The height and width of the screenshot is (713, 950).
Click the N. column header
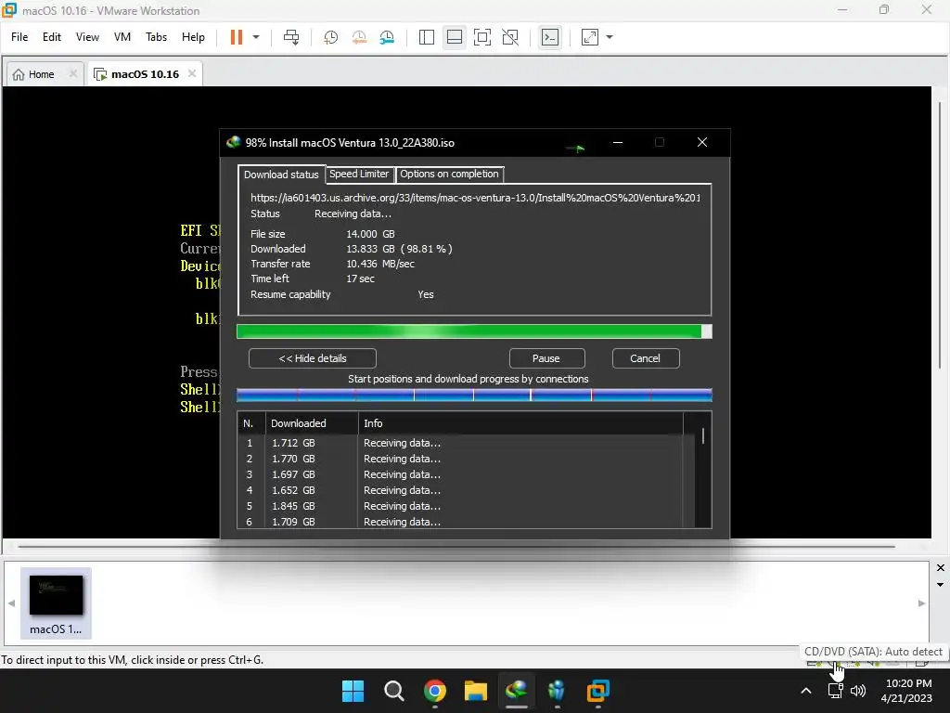click(x=251, y=423)
